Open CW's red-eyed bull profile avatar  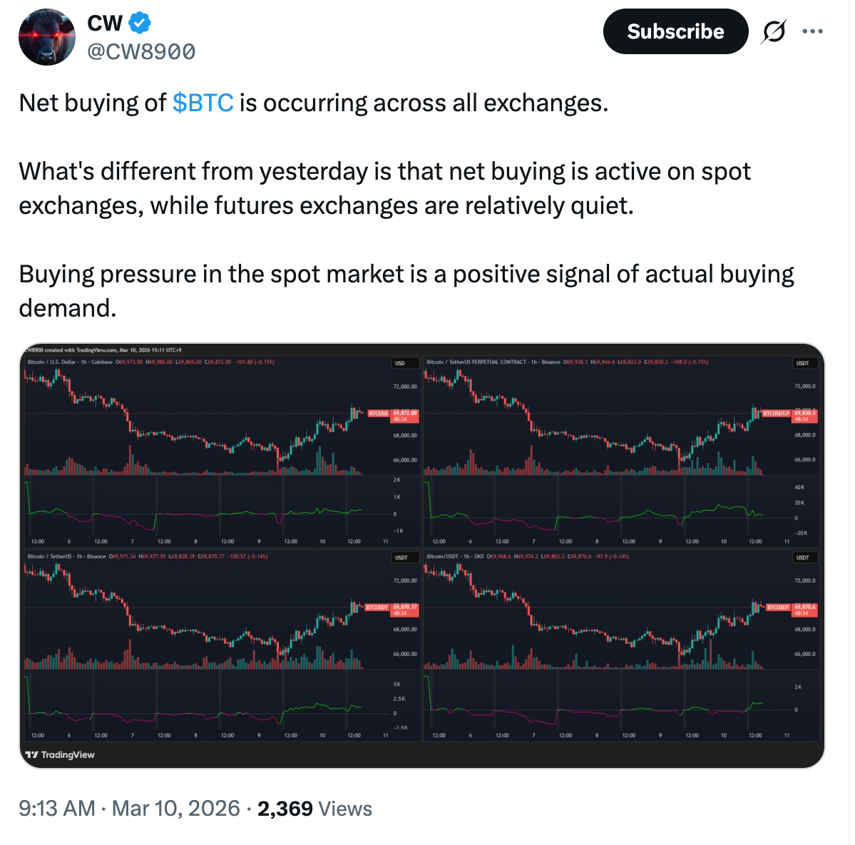[x=46, y=36]
